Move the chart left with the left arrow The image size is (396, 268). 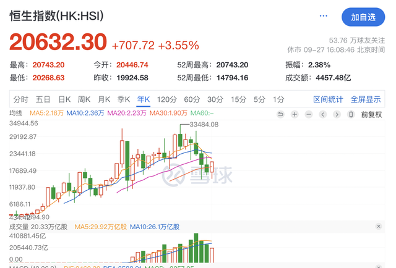[322, 114]
